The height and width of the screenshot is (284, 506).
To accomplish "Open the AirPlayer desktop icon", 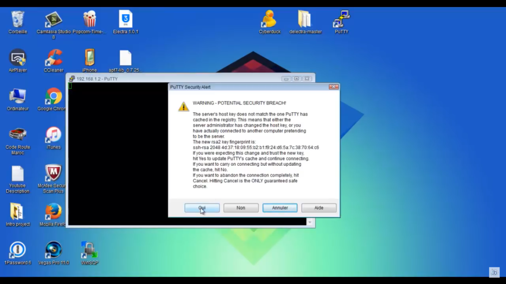I will pos(18,59).
